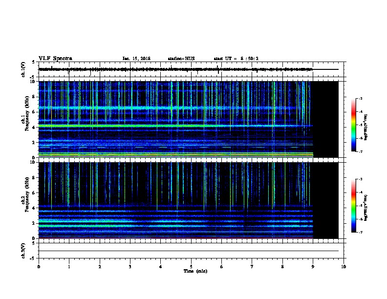Viewport: 387px width, 299px height.
Task: Click the "-5" tick on the ch.1 color bar
Action: (x=360, y=125)
